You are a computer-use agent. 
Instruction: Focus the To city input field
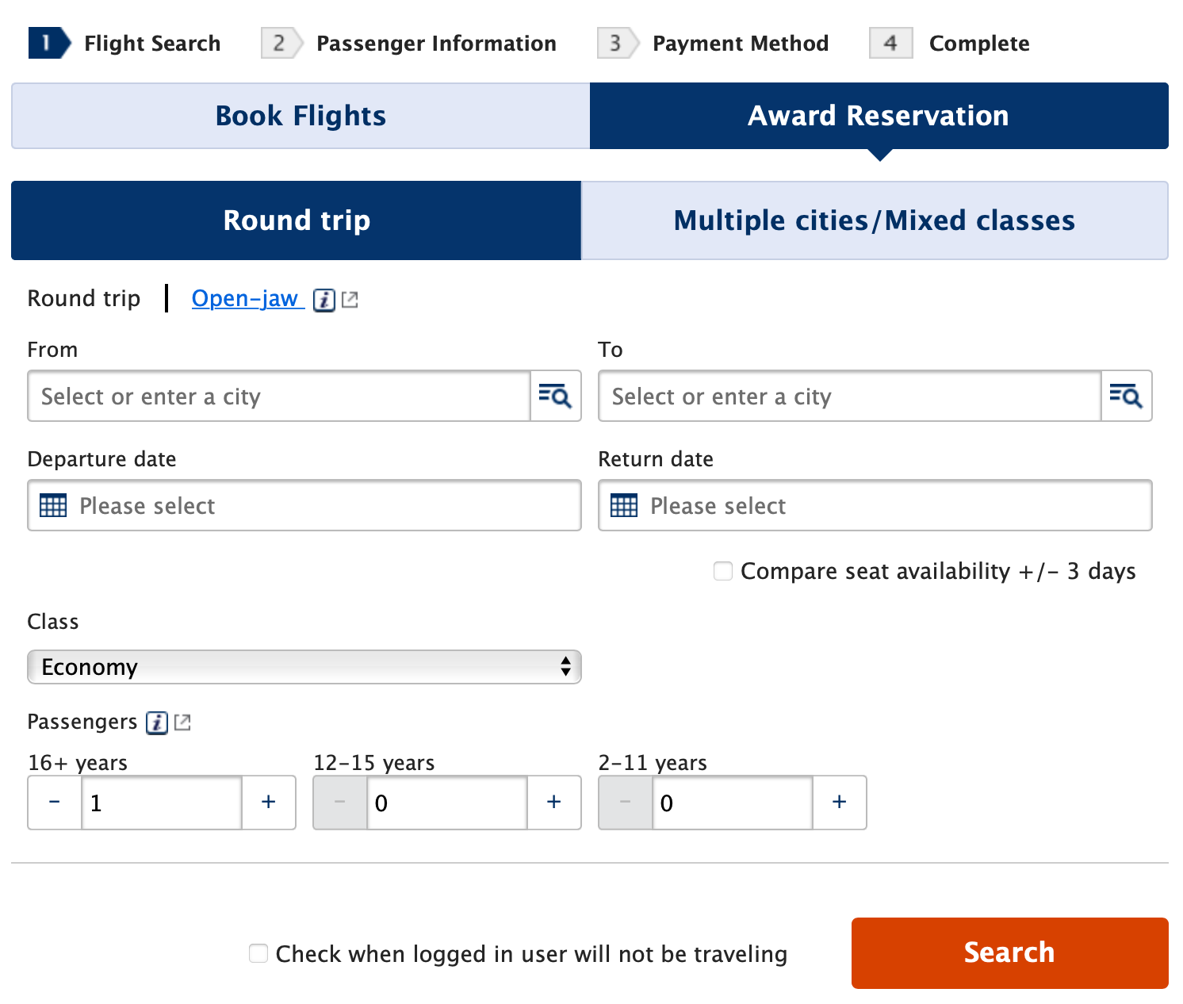pyautogui.click(x=850, y=396)
